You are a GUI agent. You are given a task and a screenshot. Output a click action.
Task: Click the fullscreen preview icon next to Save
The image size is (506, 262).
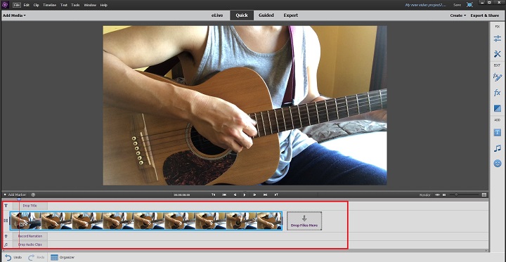[469, 5]
